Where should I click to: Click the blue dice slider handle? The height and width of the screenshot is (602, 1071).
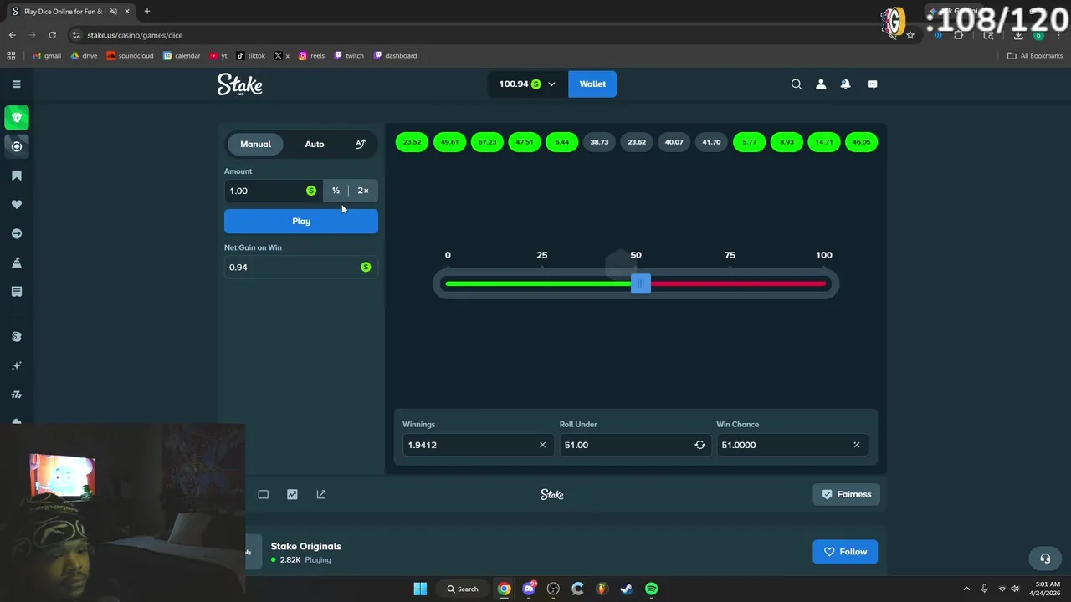point(640,284)
